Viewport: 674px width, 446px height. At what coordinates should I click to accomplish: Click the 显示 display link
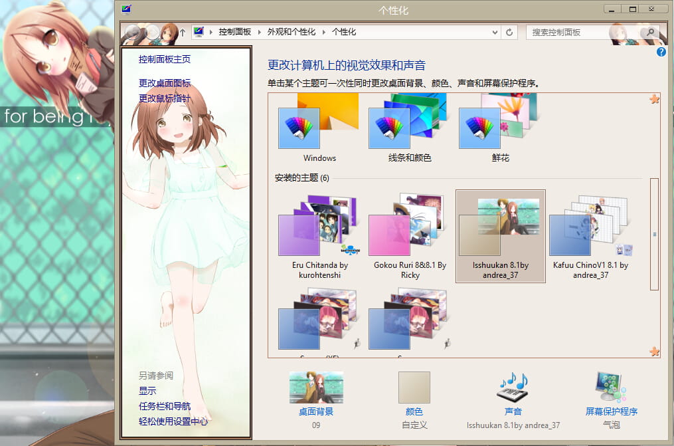(x=147, y=391)
